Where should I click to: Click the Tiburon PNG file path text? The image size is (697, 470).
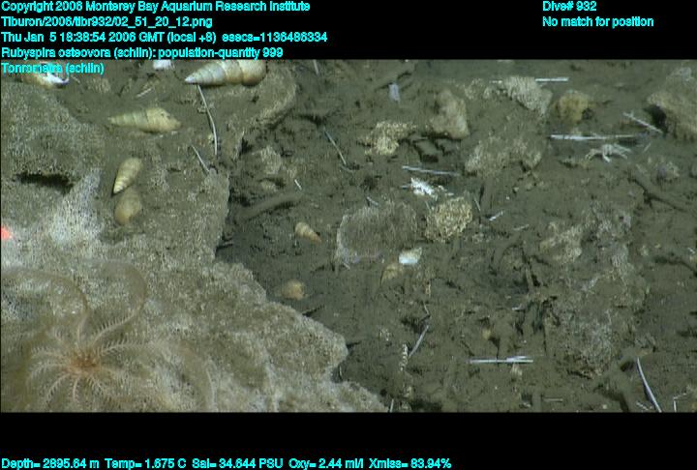tap(107, 21)
